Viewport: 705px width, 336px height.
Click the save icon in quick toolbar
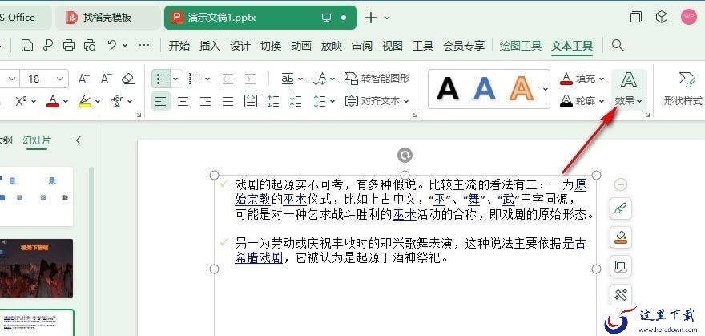[27, 46]
